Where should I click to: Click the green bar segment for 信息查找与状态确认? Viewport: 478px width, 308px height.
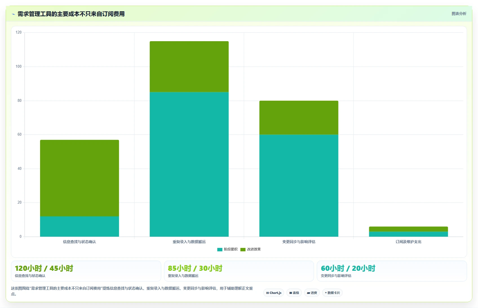tap(79, 178)
